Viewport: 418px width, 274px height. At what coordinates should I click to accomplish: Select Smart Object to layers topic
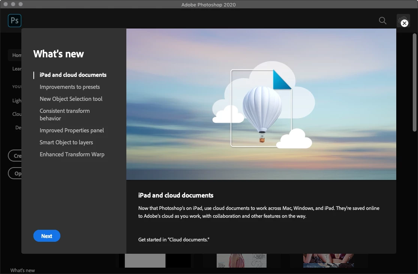pos(66,142)
